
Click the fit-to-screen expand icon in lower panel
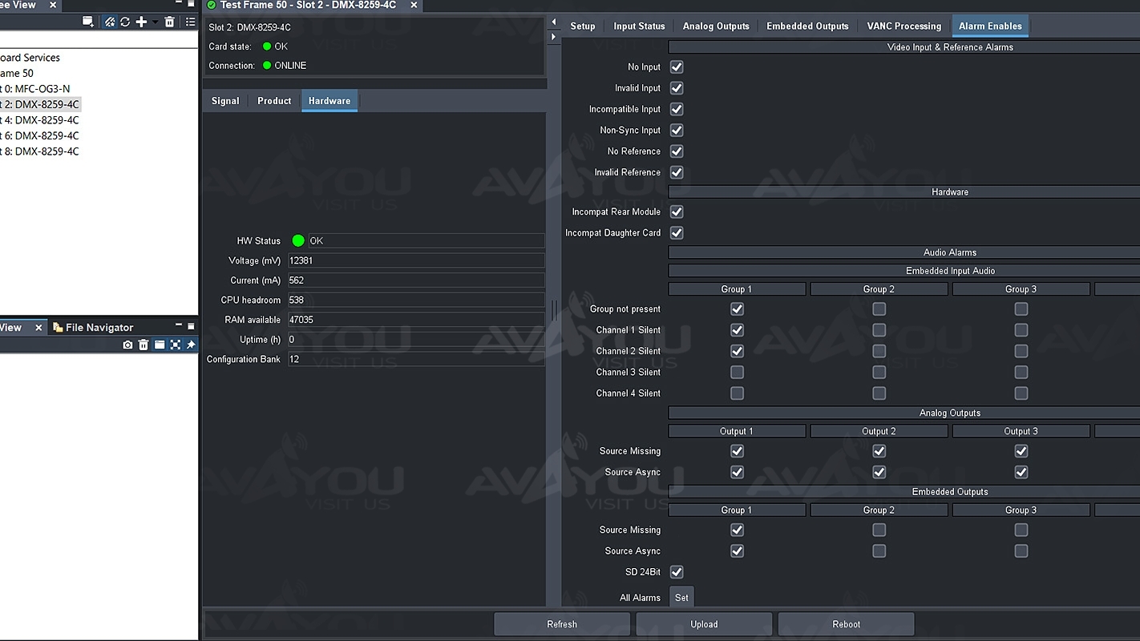point(175,345)
